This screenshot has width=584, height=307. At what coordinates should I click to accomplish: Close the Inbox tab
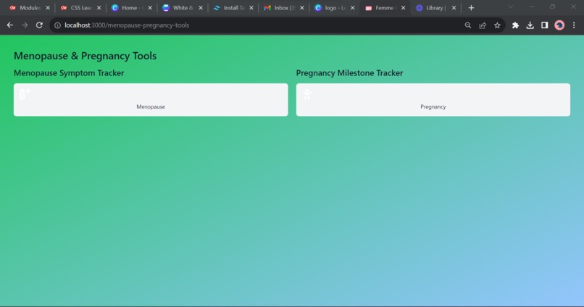[301, 8]
